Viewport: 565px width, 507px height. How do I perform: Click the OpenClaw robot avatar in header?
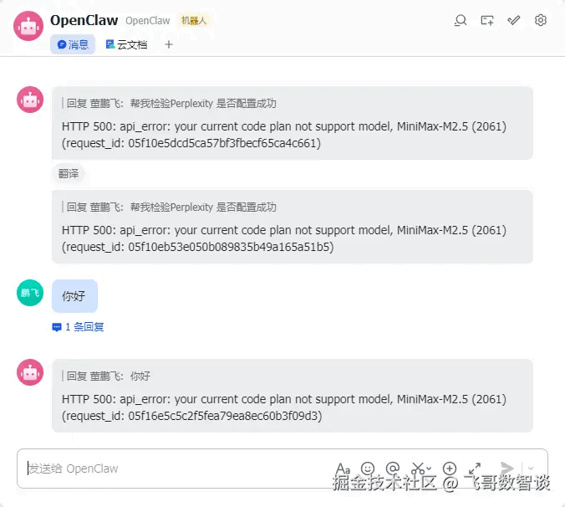28,26
